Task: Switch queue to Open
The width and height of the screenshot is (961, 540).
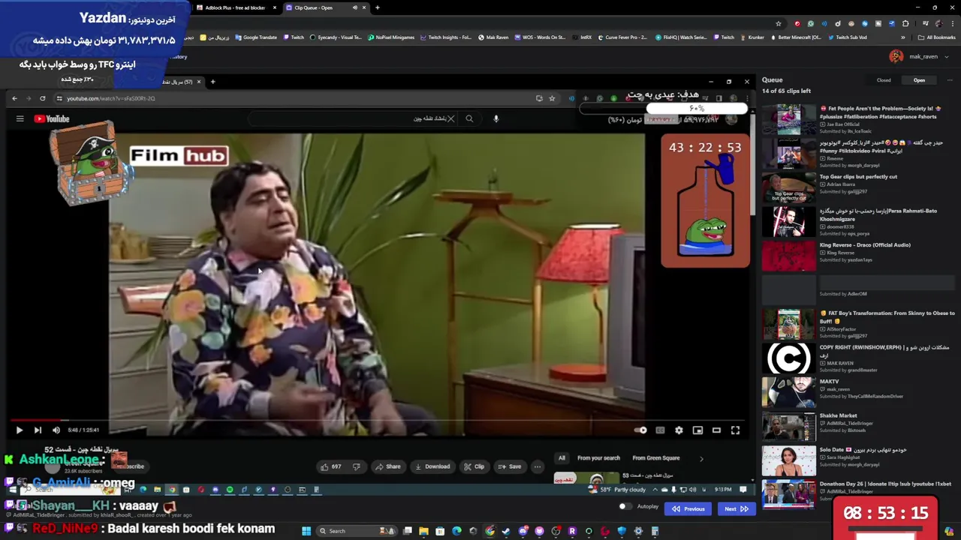Action: [x=919, y=80]
